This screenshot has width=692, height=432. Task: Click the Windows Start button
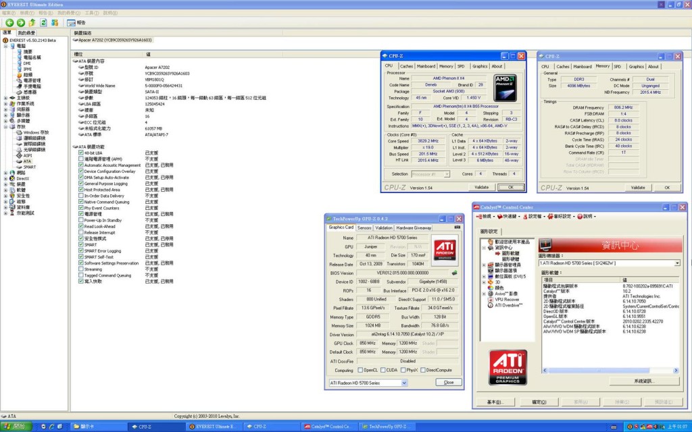(16, 427)
